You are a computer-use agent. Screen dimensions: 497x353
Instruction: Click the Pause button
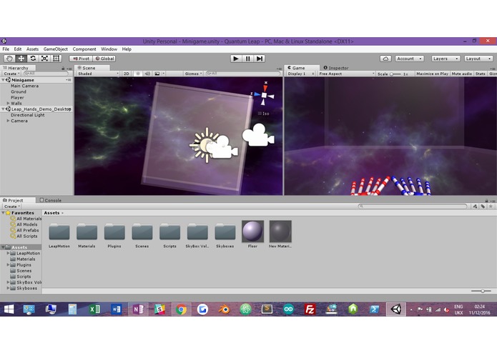coord(247,59)
